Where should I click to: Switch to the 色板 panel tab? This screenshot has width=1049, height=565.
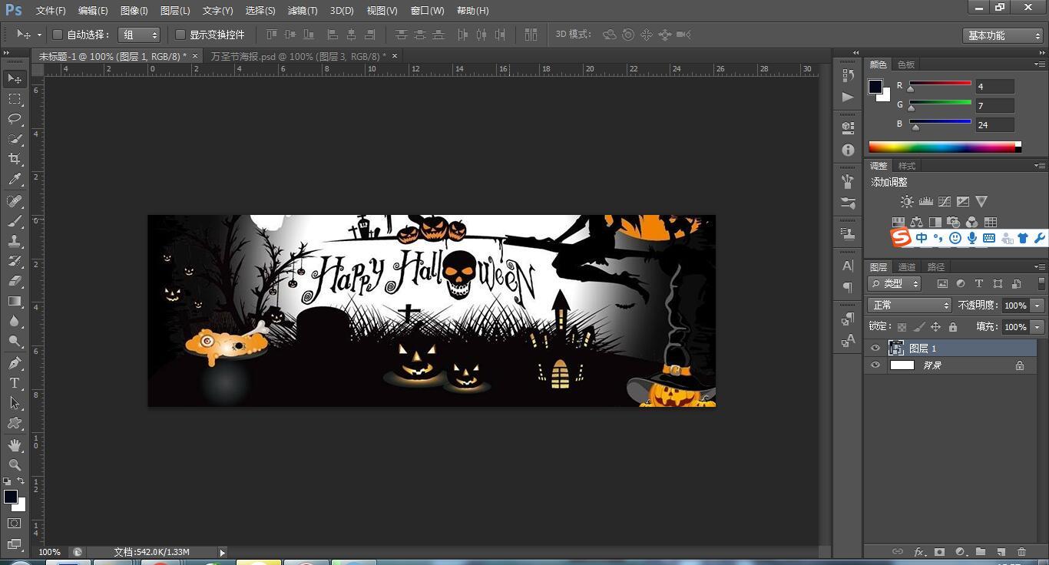tap(906, 64)
